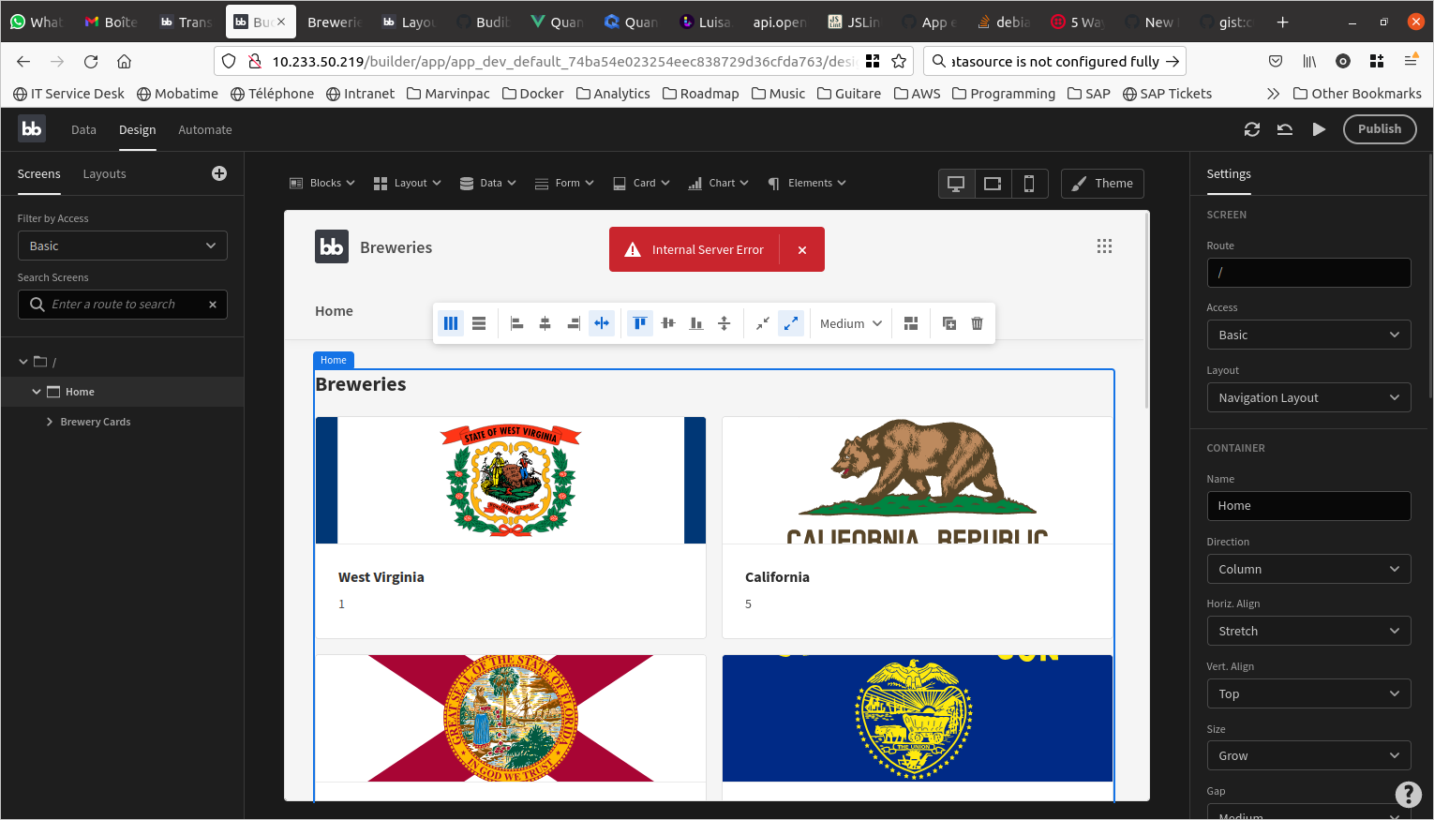This screenshot has height=820, width=1434.
Task: Undo last change in builder
Action: pos(1285,129)
